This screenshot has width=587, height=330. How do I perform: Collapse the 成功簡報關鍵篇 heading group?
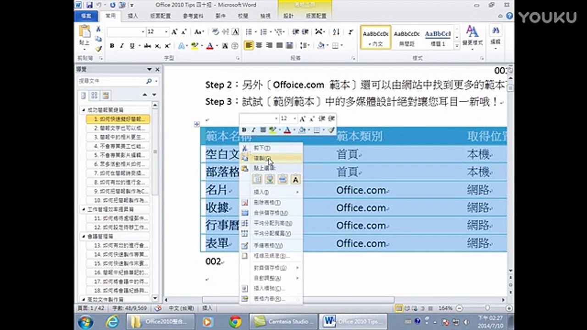point(83,110)
